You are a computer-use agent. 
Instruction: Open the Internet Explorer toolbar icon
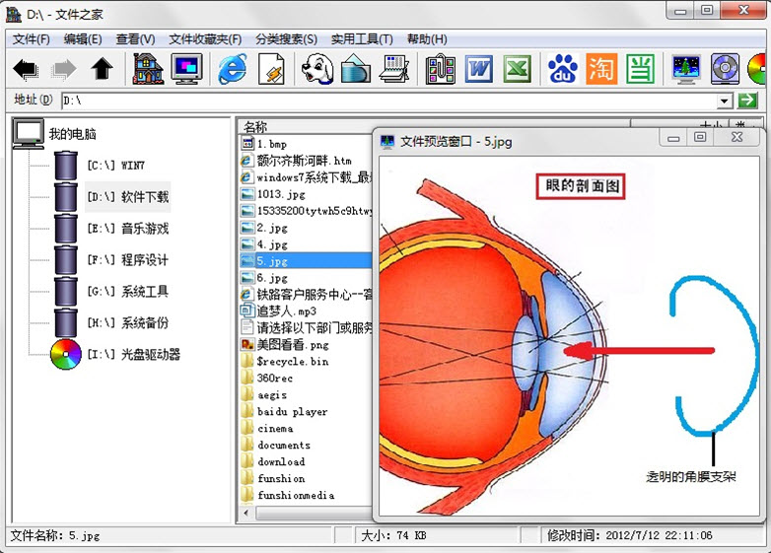[233, 68]
